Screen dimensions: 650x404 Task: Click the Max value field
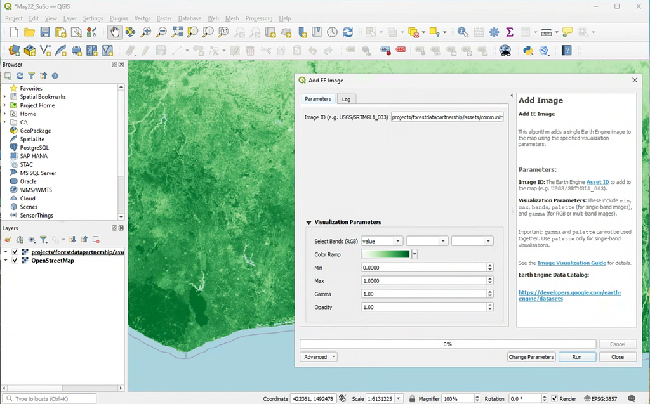[x=423, y=280]
